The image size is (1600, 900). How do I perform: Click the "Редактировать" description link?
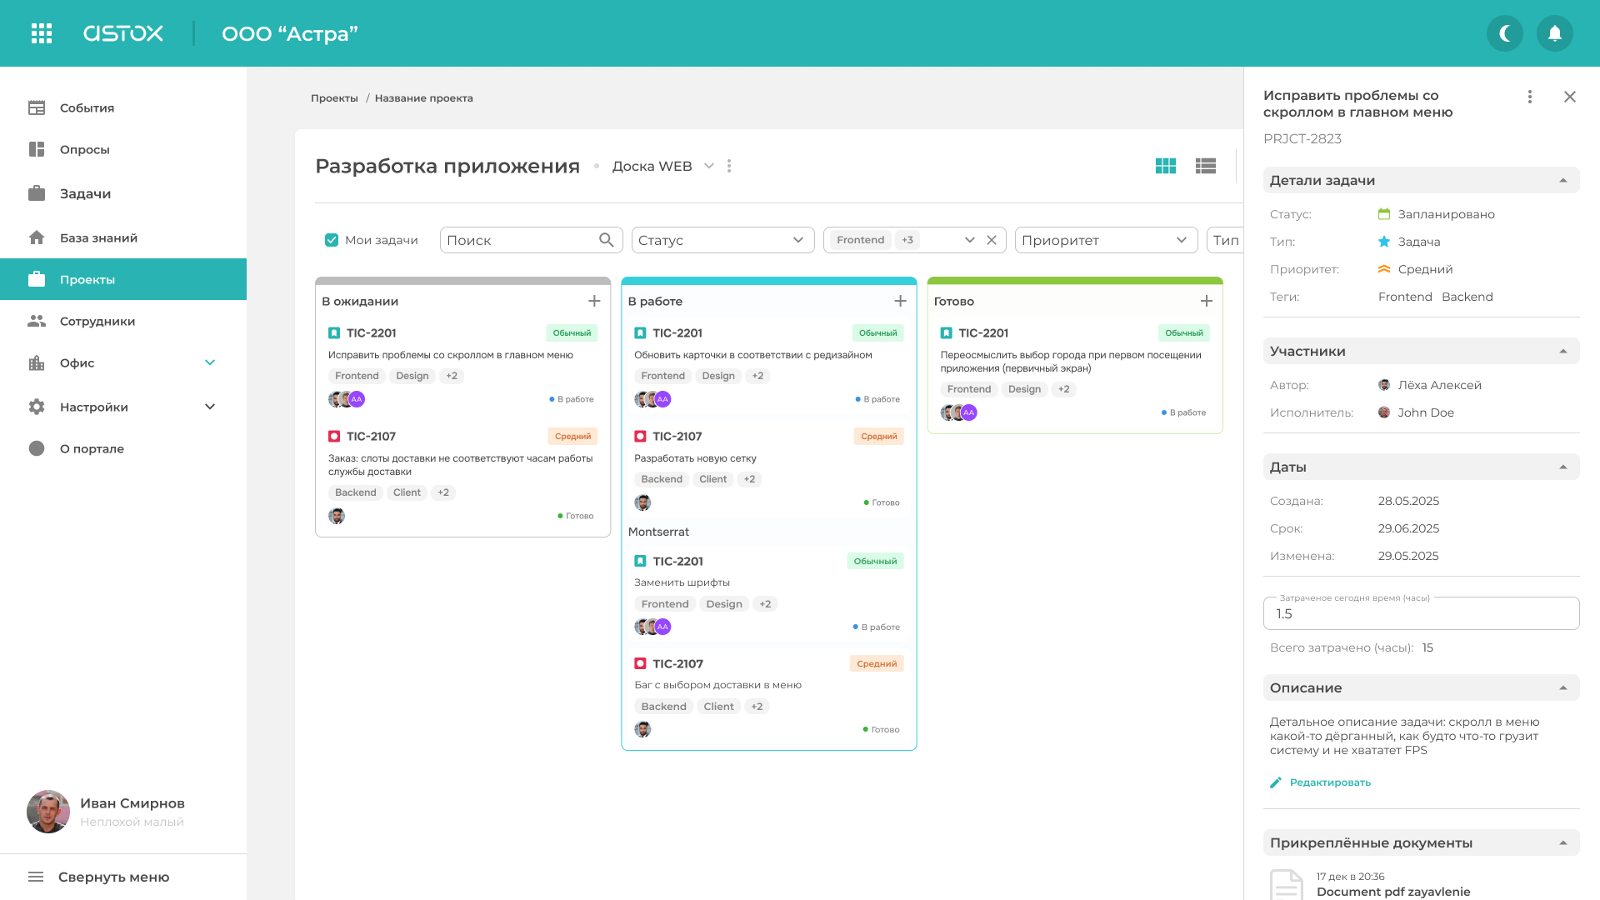point(1329,782)
